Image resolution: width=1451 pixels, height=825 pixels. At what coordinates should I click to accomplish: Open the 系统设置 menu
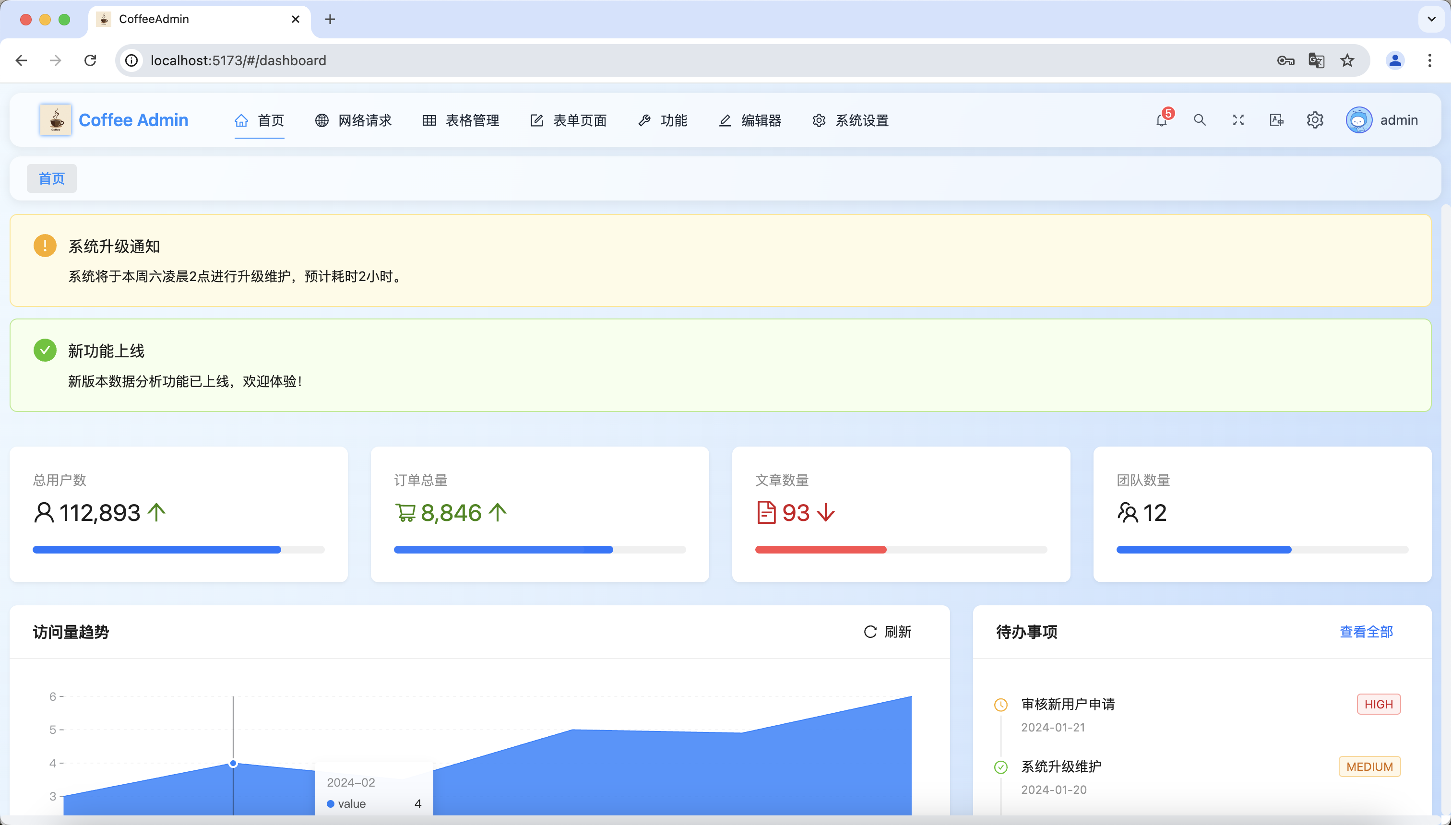tap(850, 121)
